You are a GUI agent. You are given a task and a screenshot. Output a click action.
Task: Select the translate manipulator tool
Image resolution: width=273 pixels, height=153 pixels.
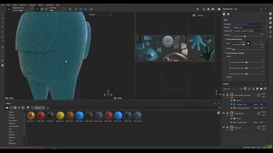pos(37,9)
